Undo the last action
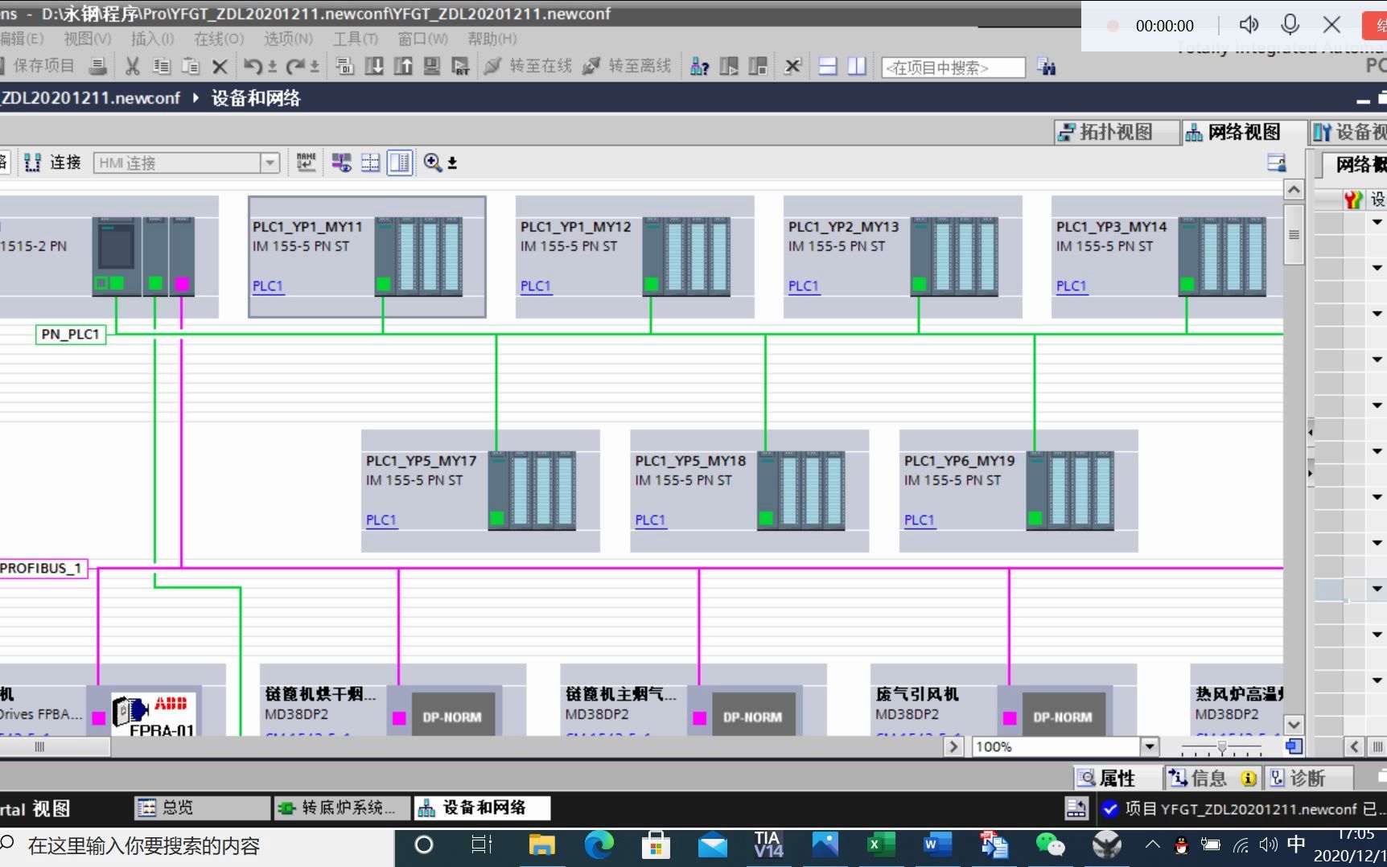This screenshot has width=1387, height=867. 253,67
